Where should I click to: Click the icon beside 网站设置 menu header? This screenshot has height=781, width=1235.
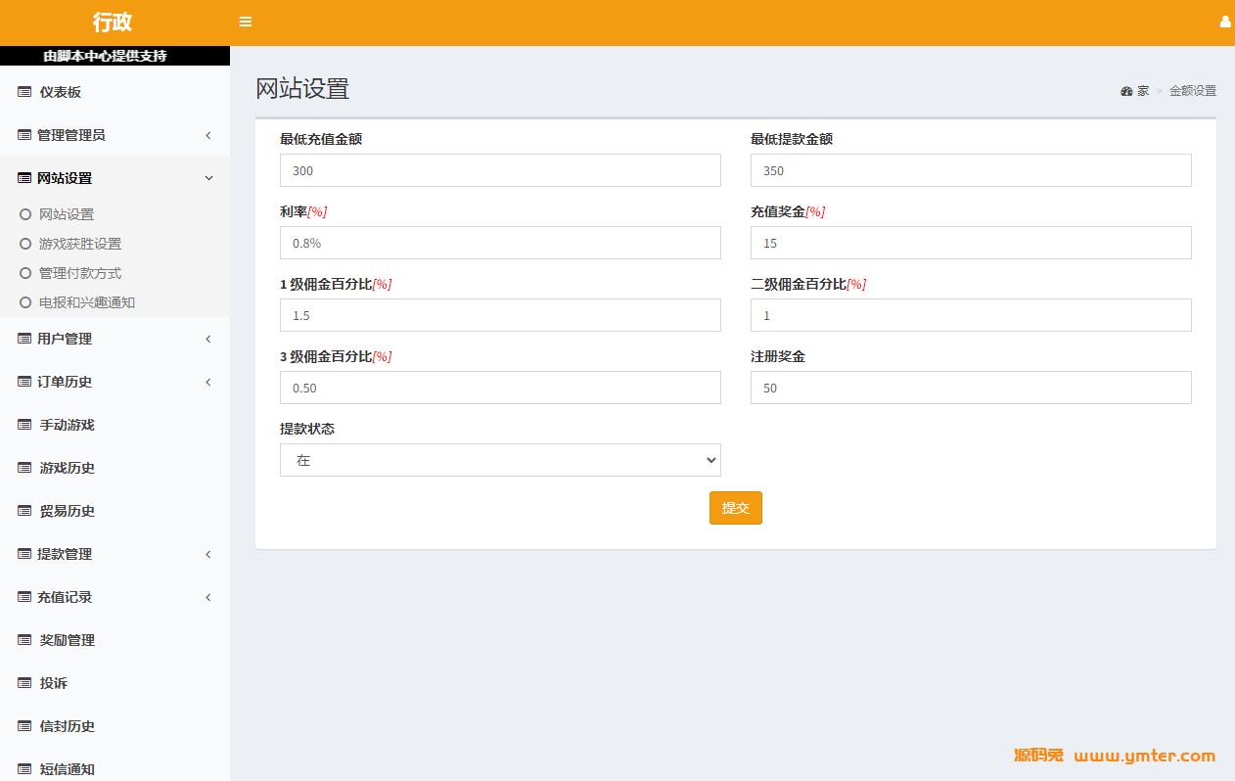coord(24,178)
